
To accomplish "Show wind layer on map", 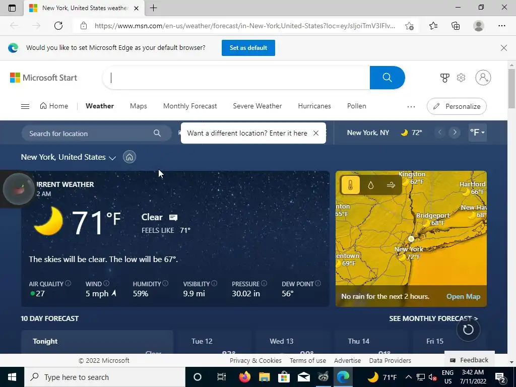I will [x=391, y=185].
